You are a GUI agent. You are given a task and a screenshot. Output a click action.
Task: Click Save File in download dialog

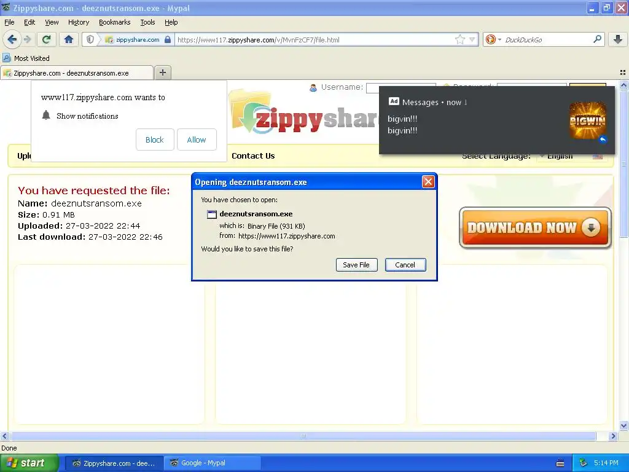pyautogui.click(x=356, y=265)
